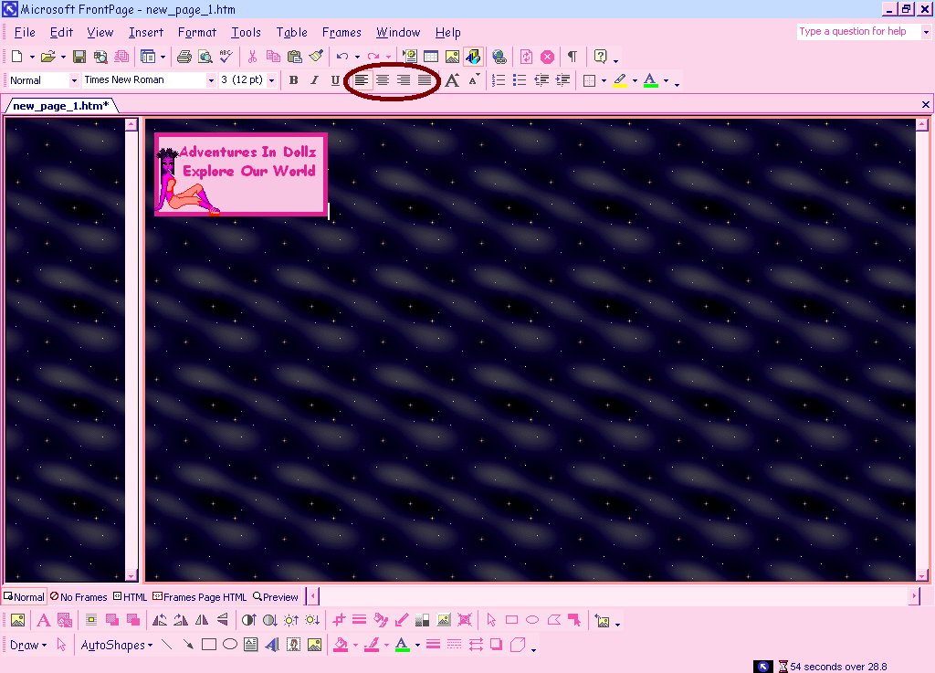Click the Insert Hyperlink globe icon
935x673 pixels.
tap(499, 57)
